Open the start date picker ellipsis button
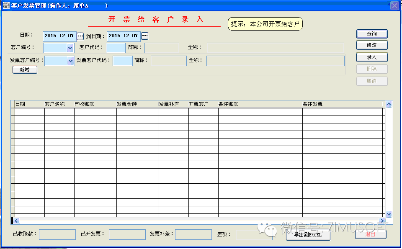The width and height of the screenshot is (402, 249). click(80, 36)
